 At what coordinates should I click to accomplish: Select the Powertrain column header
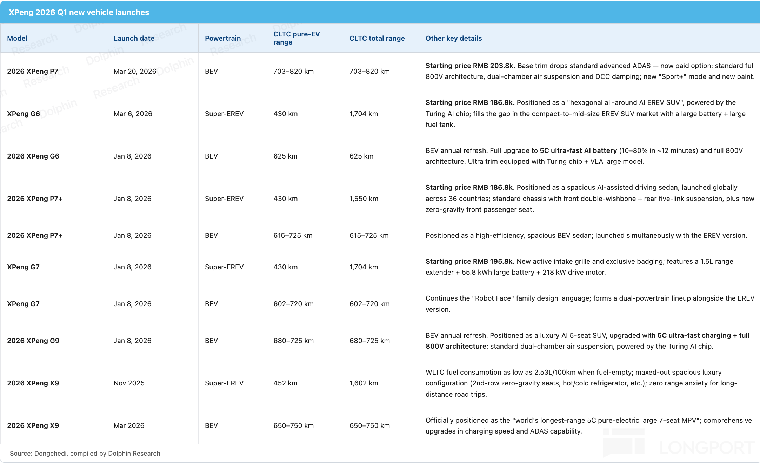pos(223,38)
